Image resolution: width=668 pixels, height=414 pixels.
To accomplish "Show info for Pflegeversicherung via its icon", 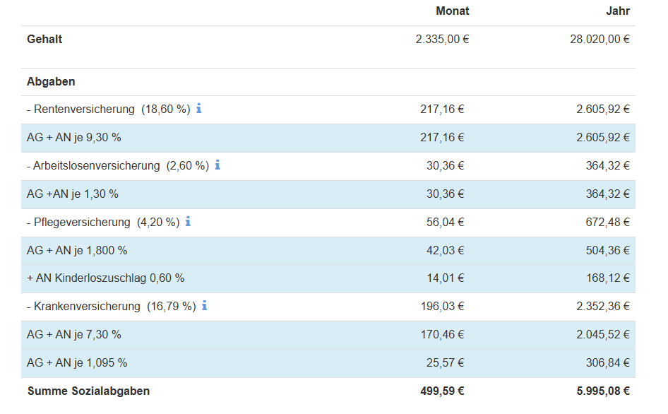I will (189, 222).
